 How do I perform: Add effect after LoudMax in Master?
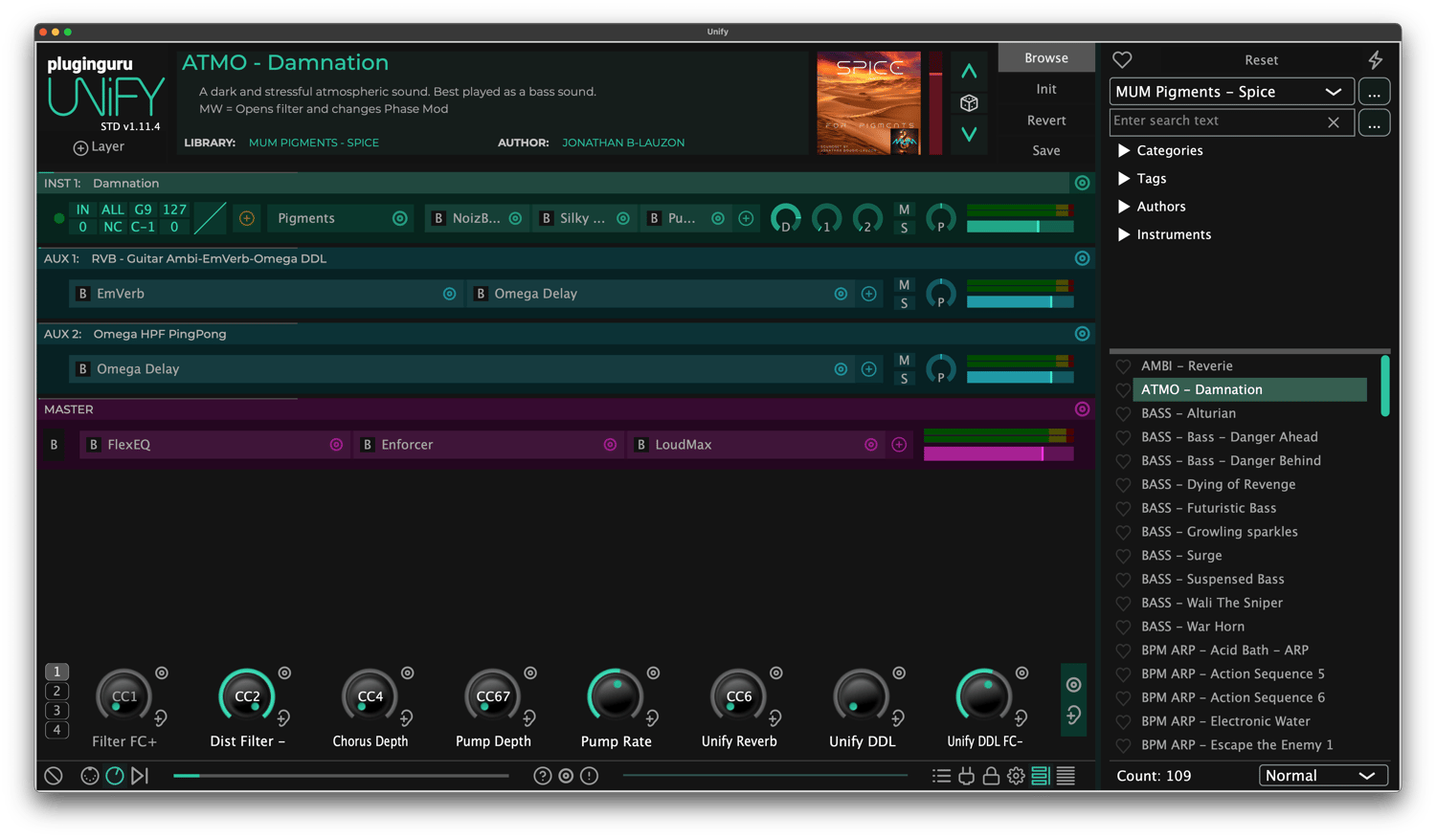[x=899, y=445]
